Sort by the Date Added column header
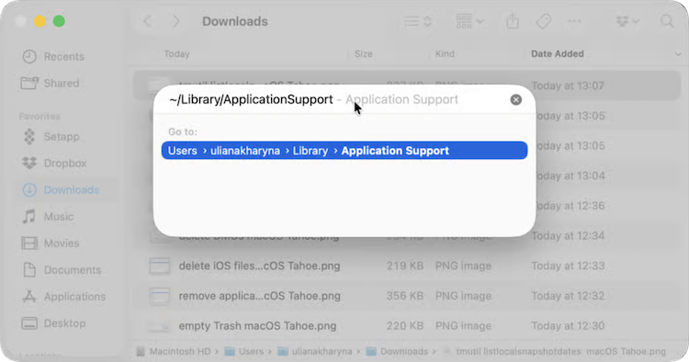The image size is (689, 362). (558, 54)
